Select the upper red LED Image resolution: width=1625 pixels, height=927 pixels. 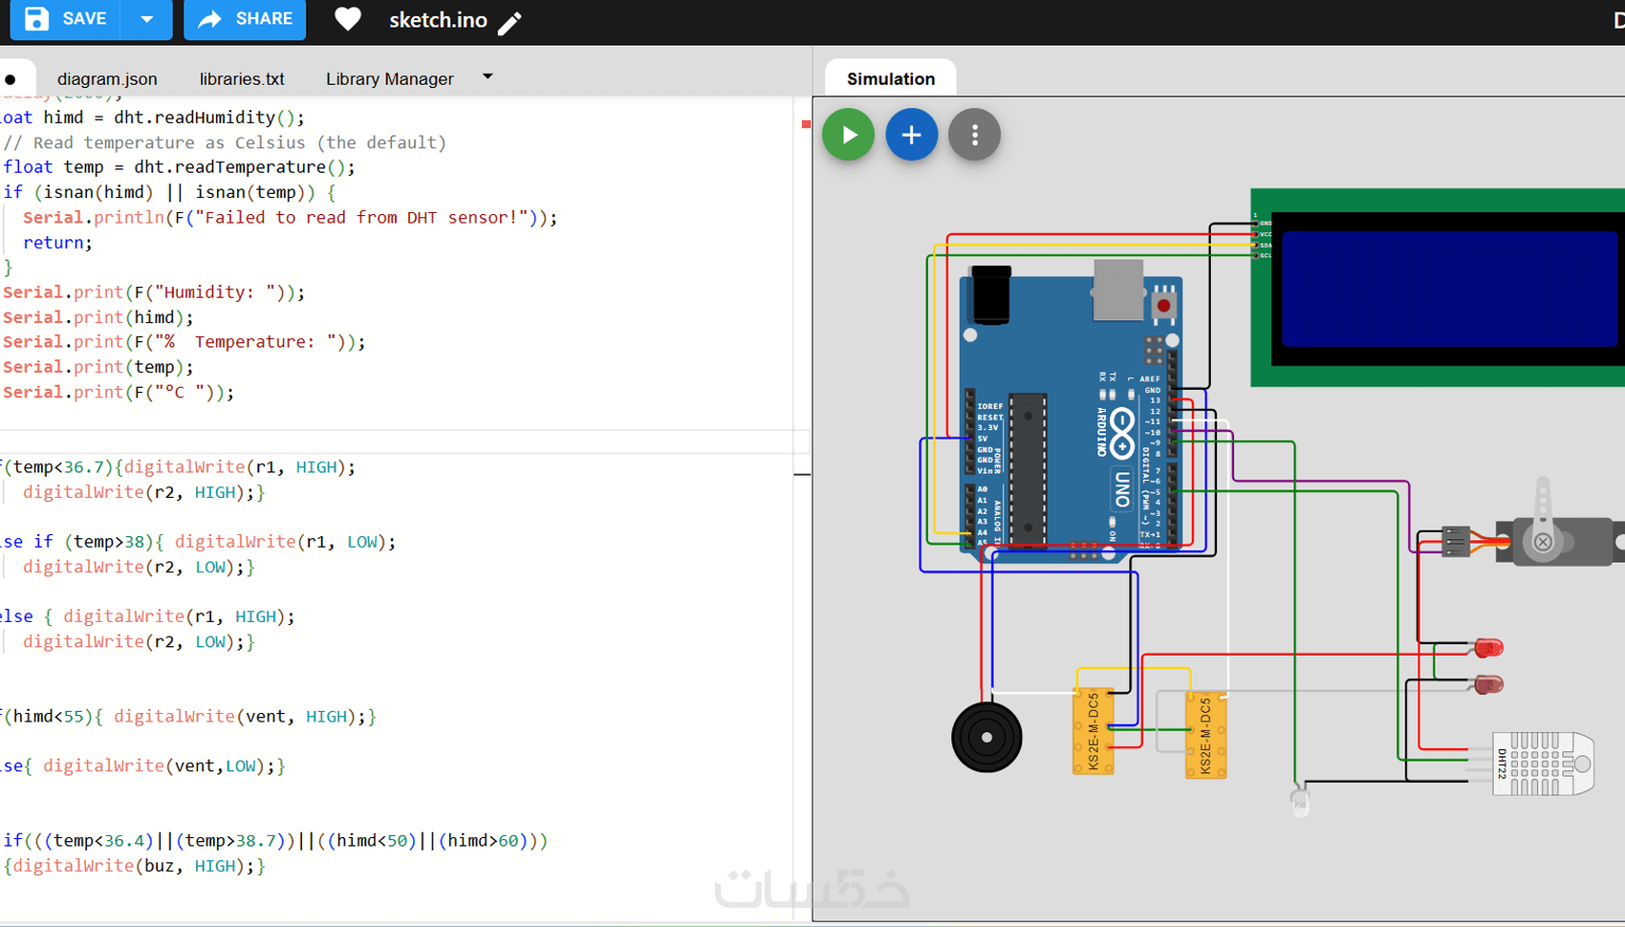pos(1488,648)
